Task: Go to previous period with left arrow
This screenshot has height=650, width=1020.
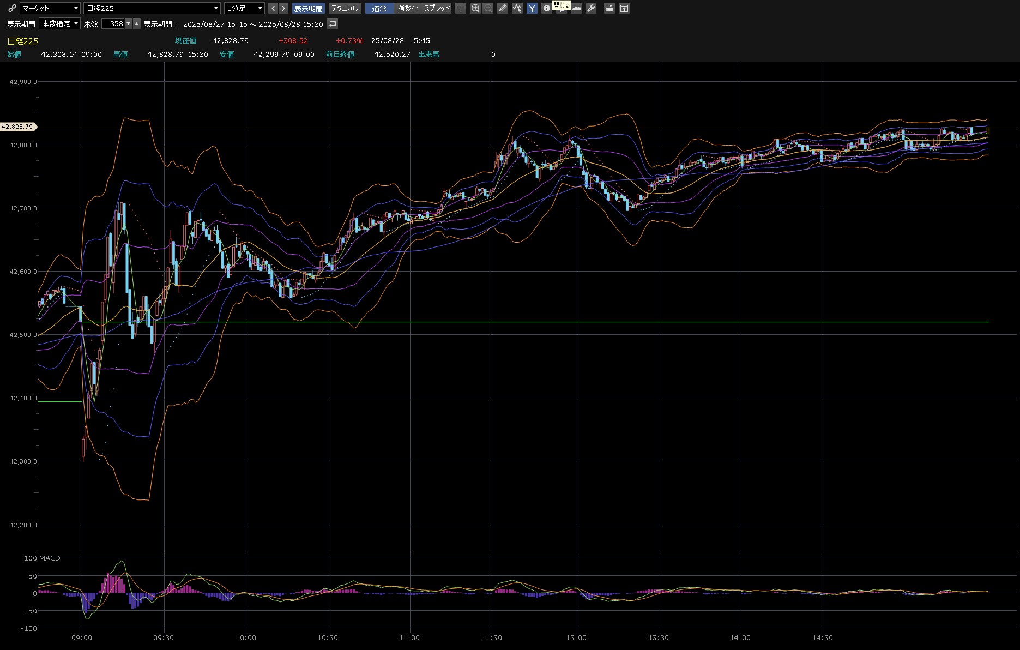Action: click(x=273, y=8)
